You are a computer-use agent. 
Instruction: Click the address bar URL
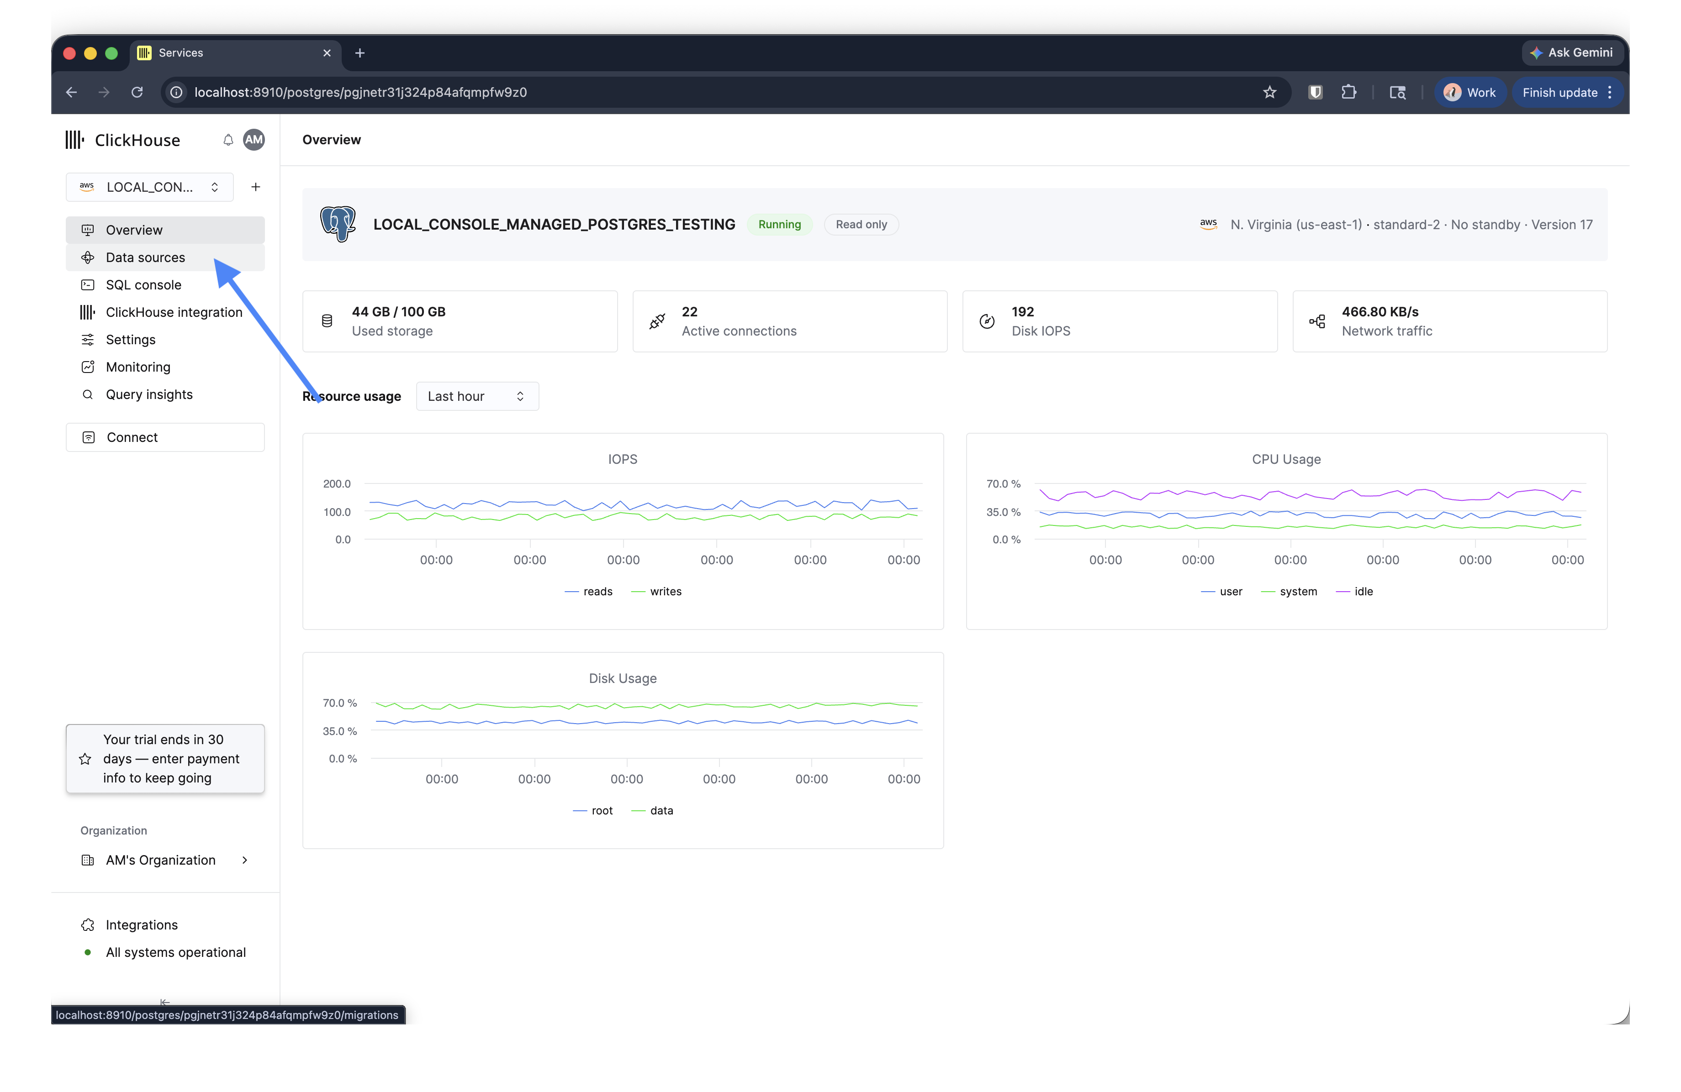point(361,93)
